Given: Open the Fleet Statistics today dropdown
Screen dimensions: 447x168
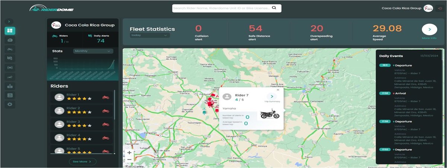Looking at the screenshot, I should (150, 35).
